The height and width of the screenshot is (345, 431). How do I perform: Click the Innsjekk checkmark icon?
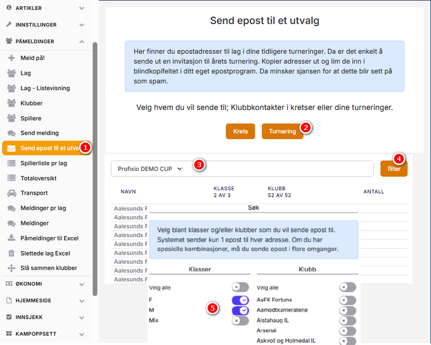(9, 317)
